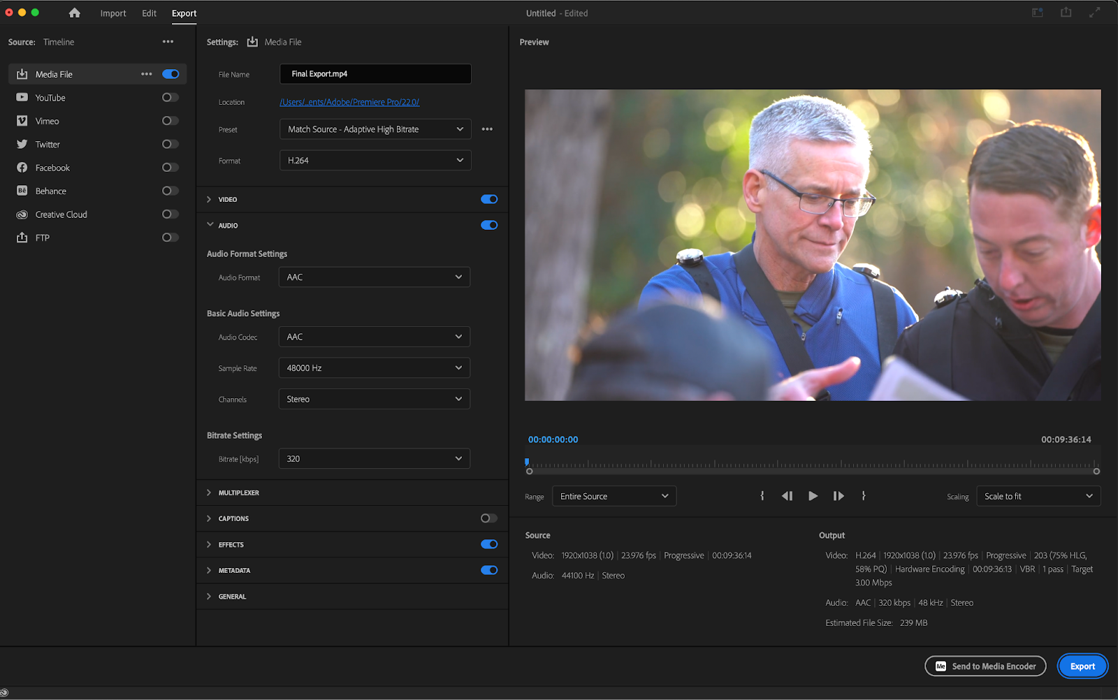Open full screen preview with the expand icon

click(x=1094, y=12)
